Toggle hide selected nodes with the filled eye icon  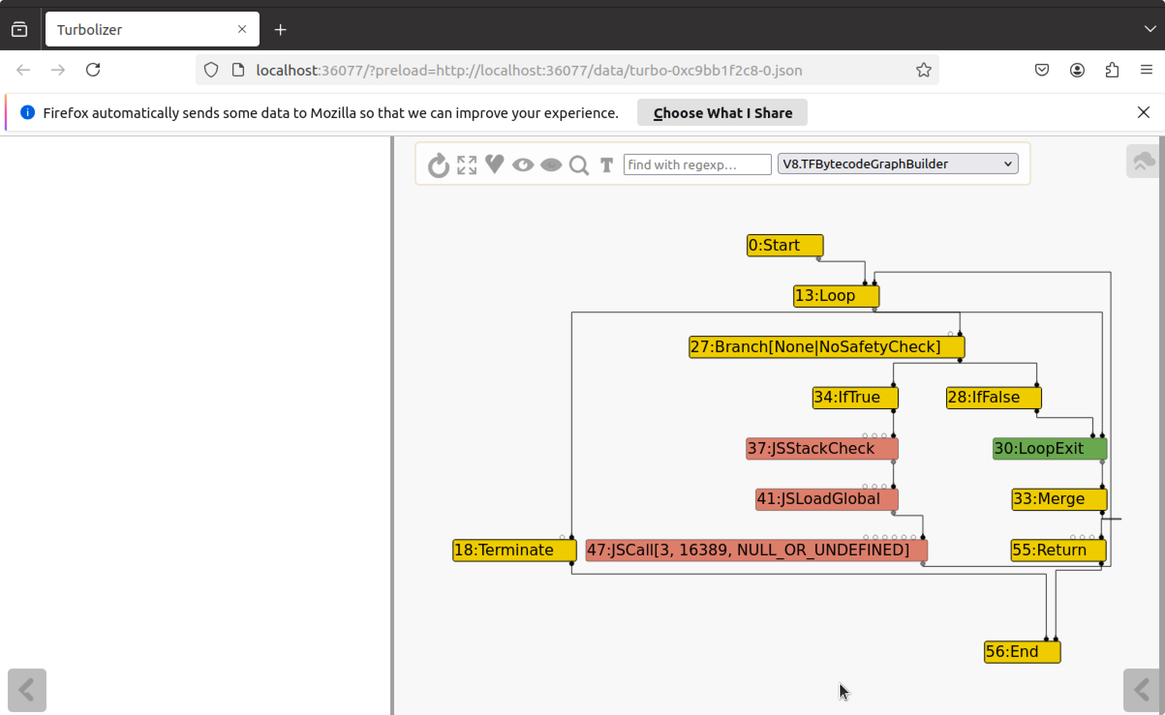[551, 165]
